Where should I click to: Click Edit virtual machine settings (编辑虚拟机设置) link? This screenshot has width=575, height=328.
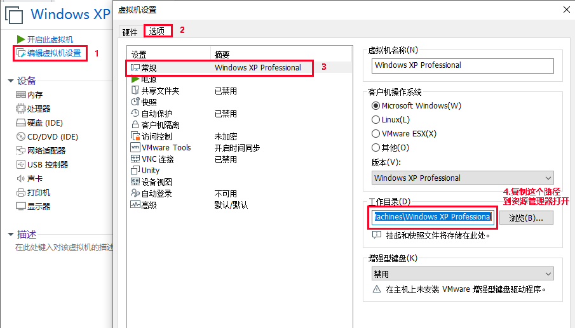click(54, 53)
